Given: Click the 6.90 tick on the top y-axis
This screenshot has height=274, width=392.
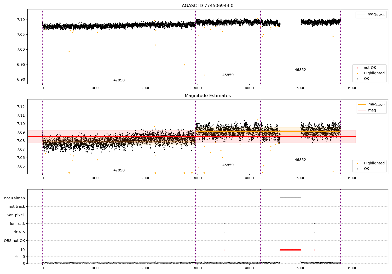Looking at the screenshot, I should pyautogui.click(x=20, y=80).
